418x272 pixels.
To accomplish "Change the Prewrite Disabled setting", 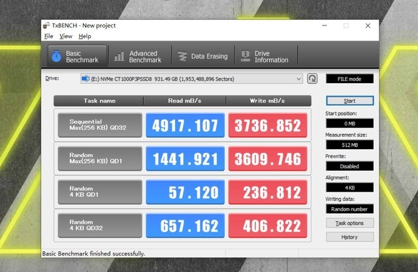I will click(x=349, y=166).
